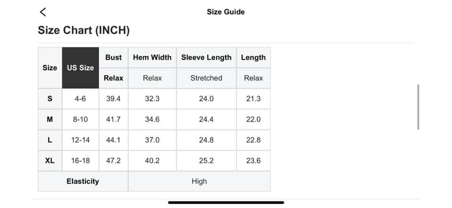Image resolution: width=452 pixels, height=208 pixels.
Task: Click the 4-6 US size cell
Action: pyautogui.click(x=81, y=99)
